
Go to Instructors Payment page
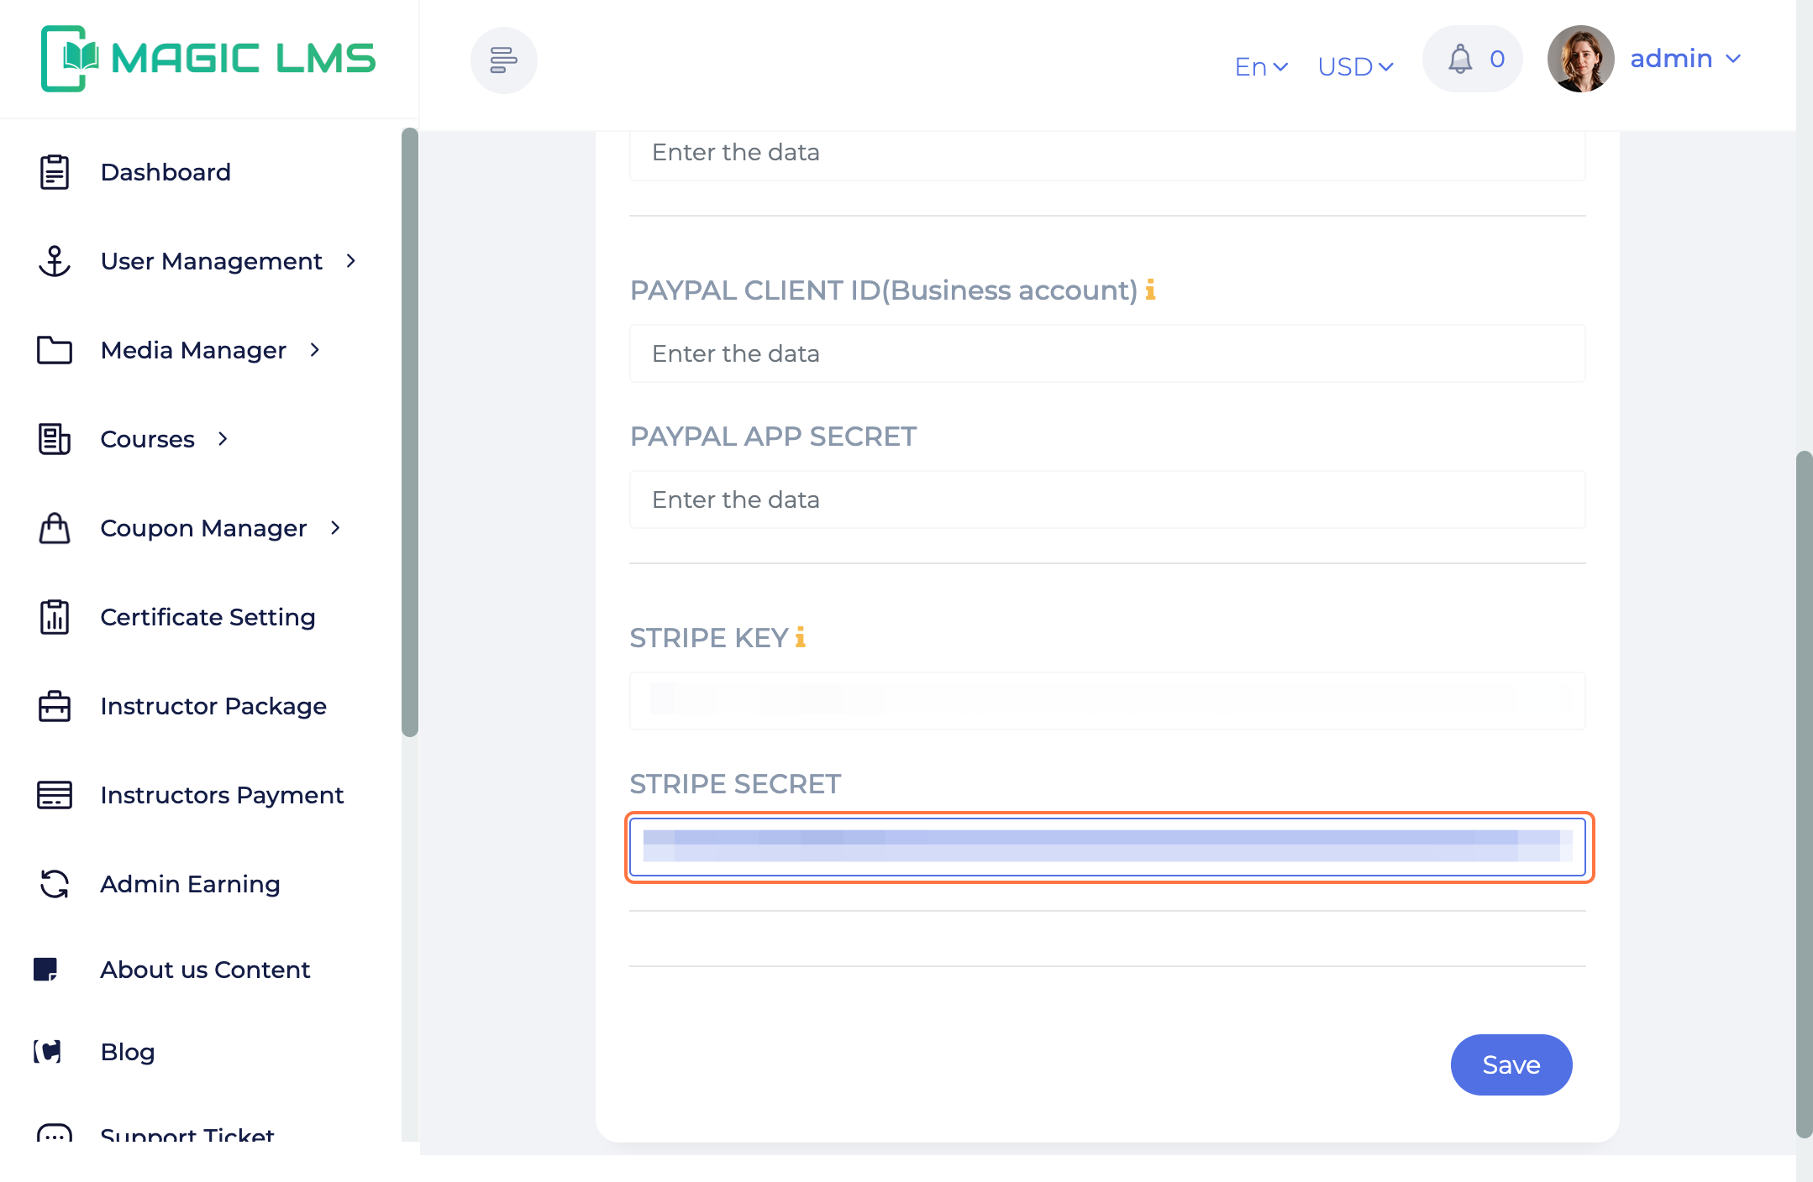click(x=222, y=795)
